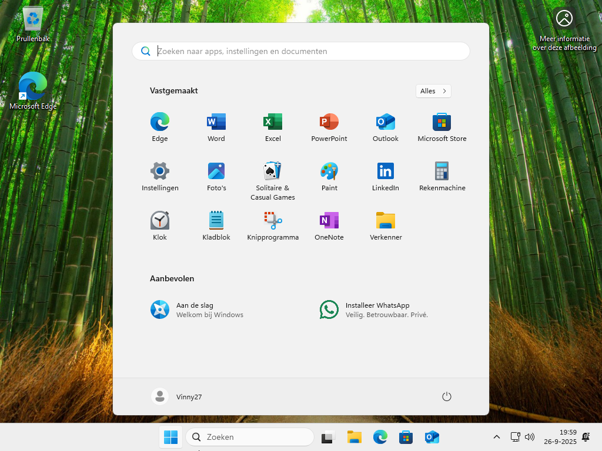Open Outlook from taskbar

[432, 437]
